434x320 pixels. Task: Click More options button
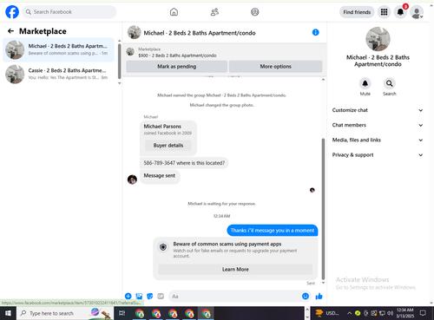pos(275,67)
